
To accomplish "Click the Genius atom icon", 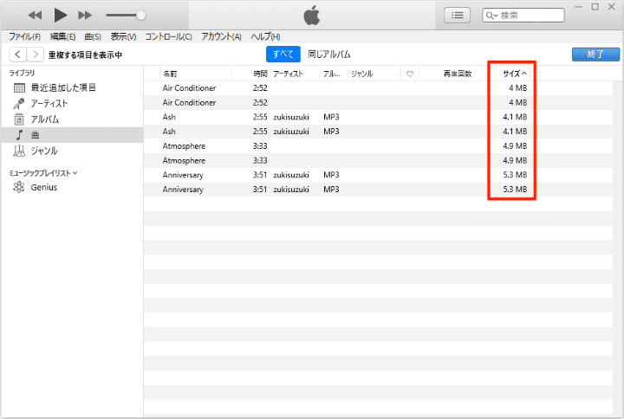I will point(19,187).
